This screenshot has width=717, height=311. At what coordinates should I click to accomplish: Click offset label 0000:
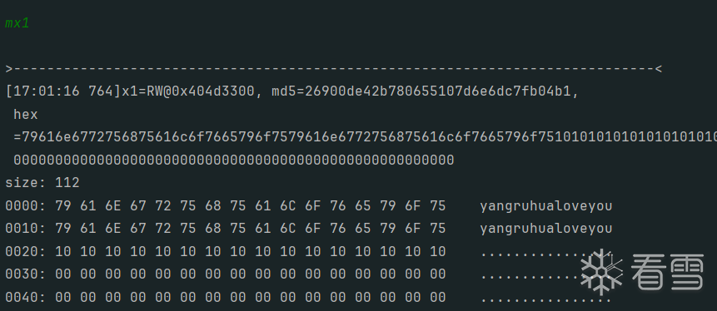point(26,206)
